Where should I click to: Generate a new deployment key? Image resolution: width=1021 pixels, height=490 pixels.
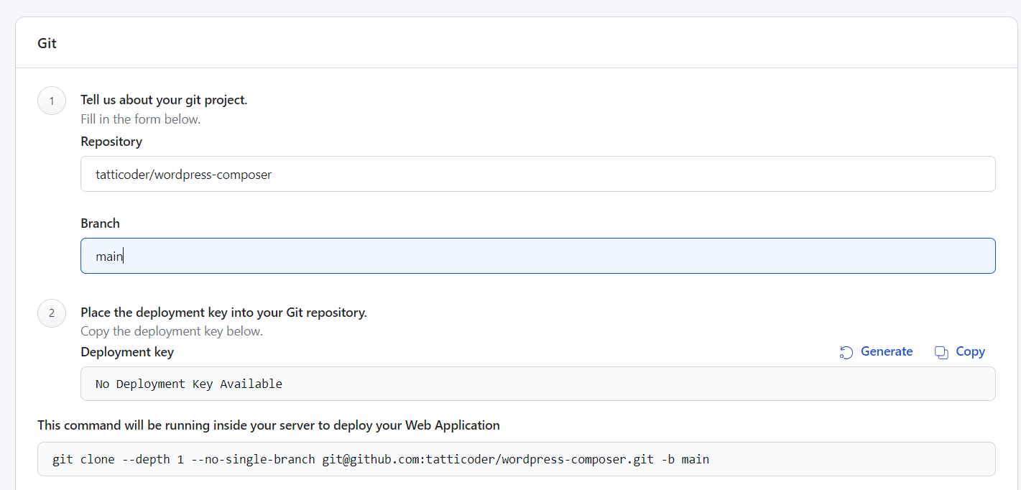tap(876, 352)
